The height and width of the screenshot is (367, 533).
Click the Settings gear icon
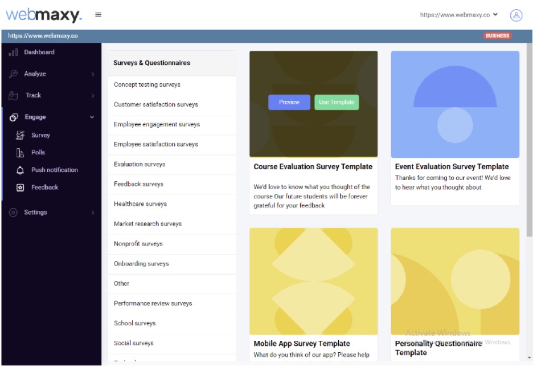point(13,213)
